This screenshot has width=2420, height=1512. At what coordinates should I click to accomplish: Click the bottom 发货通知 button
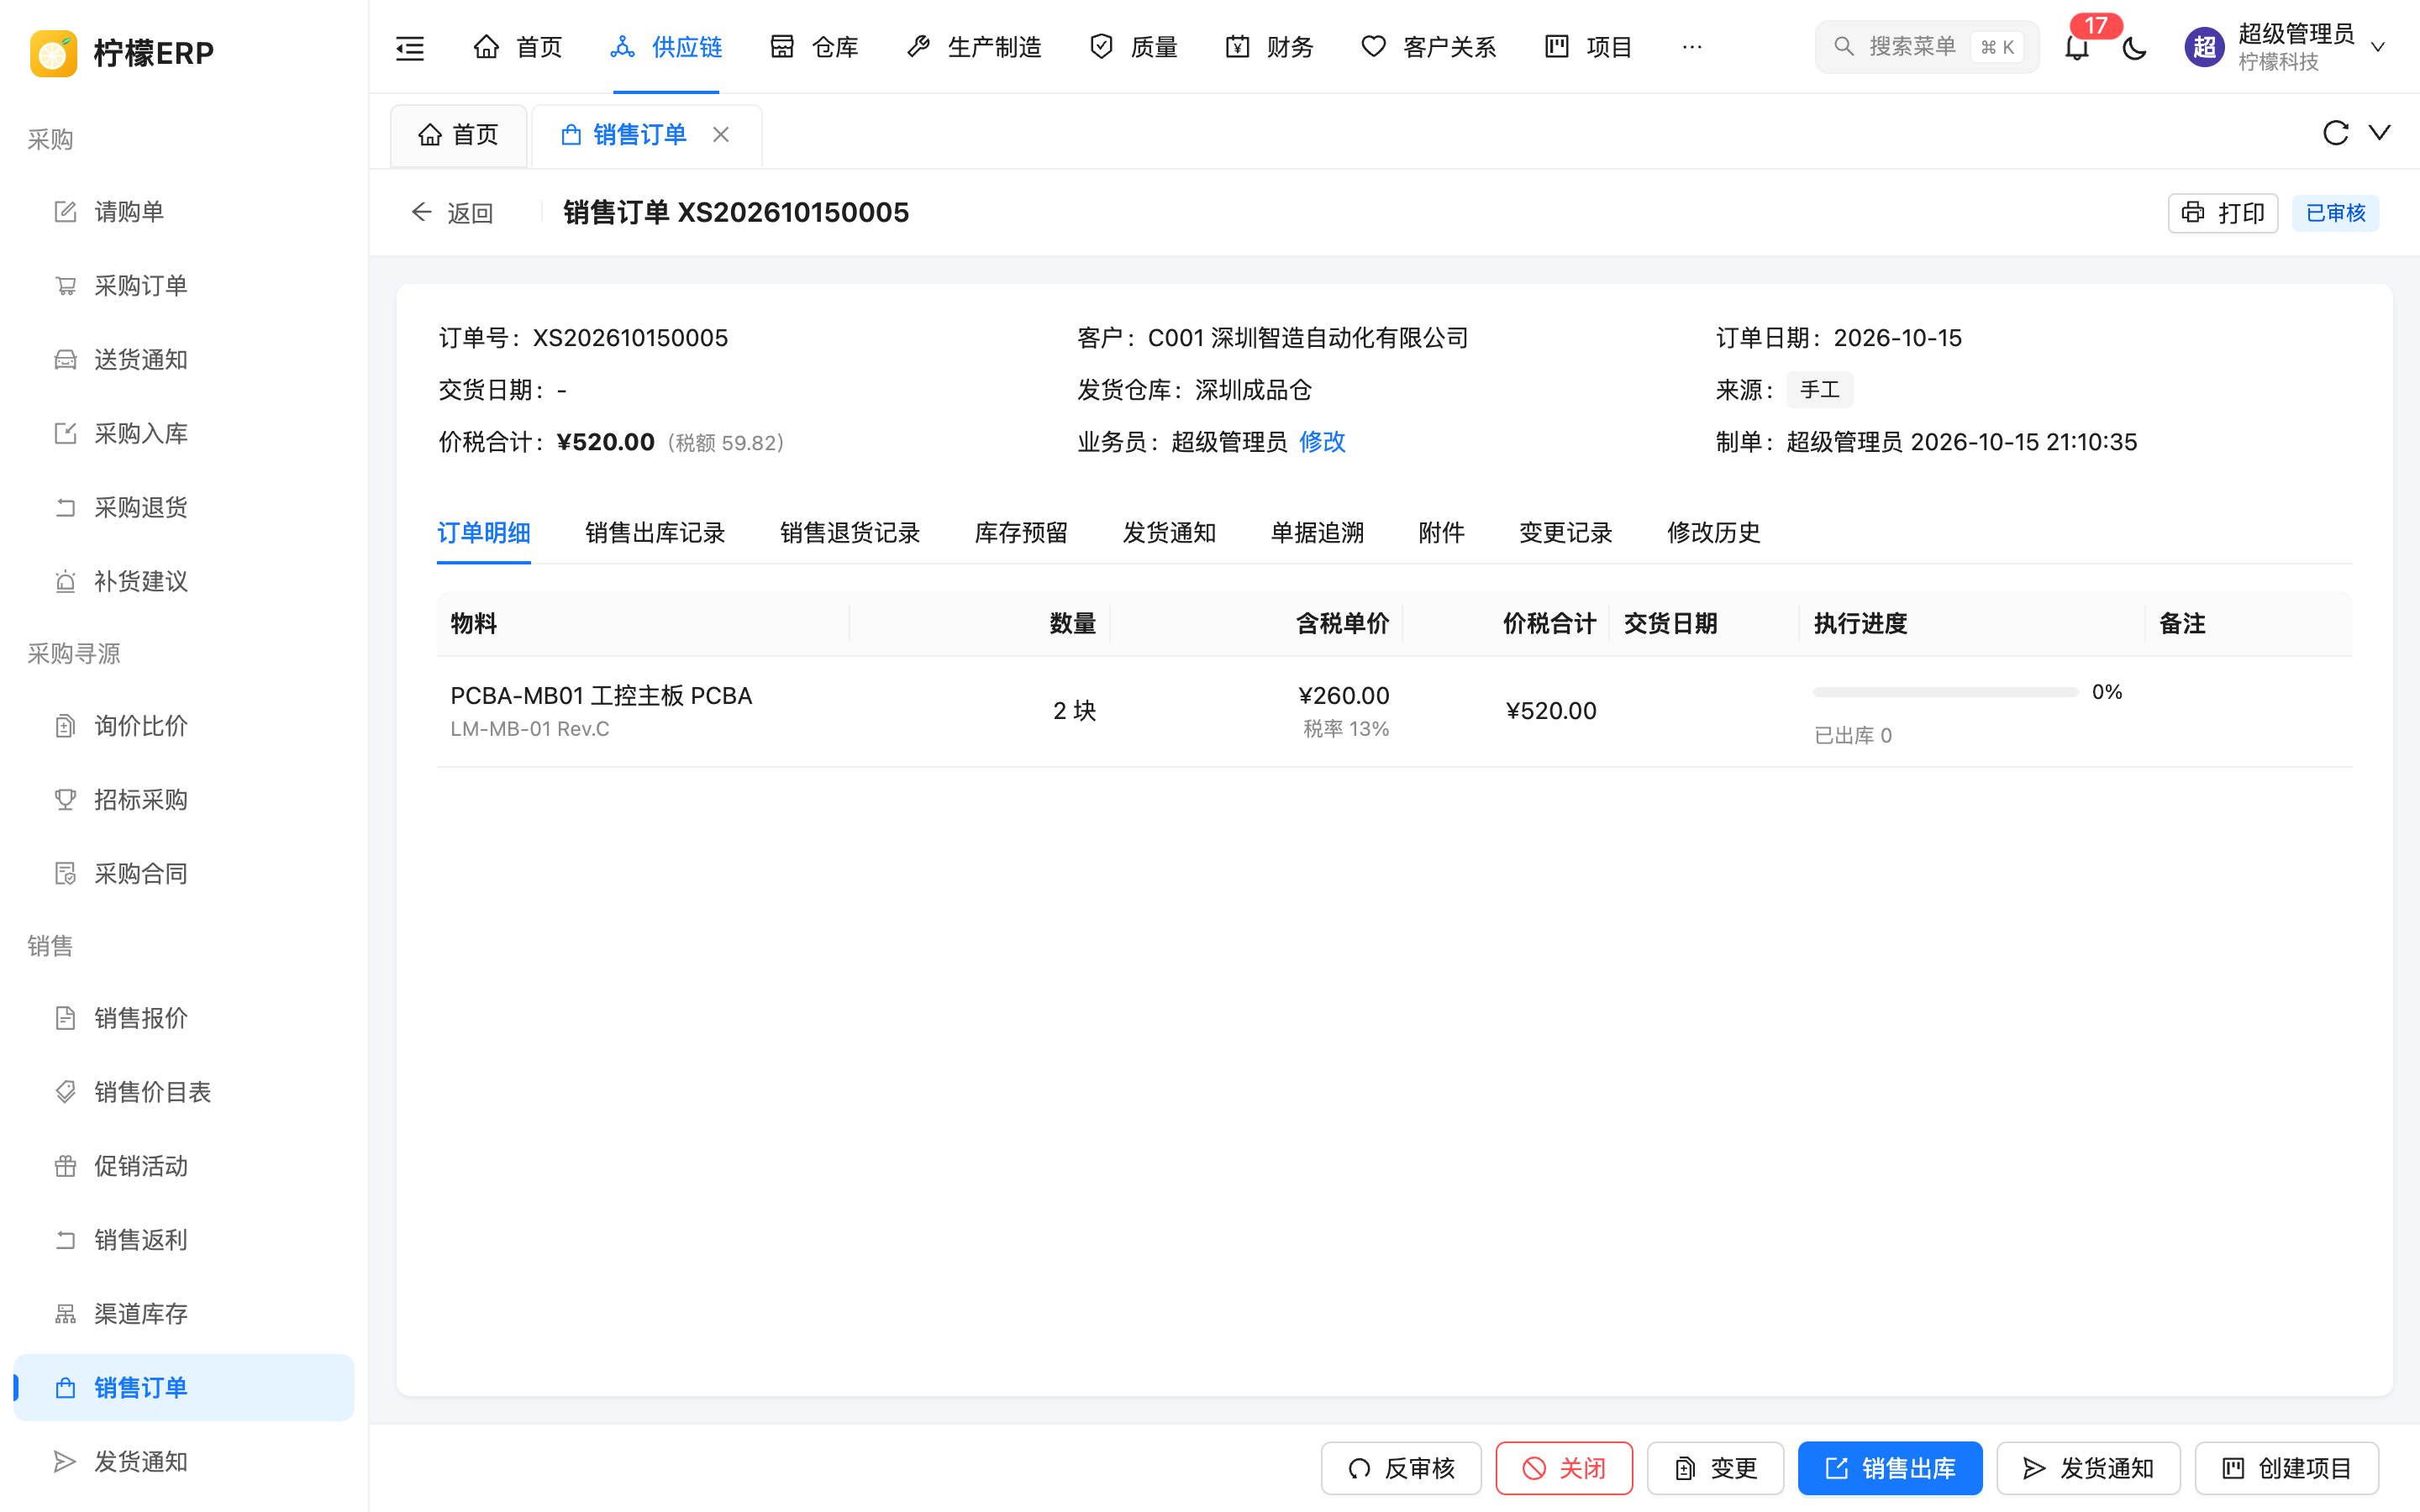coord(2088,1468)
